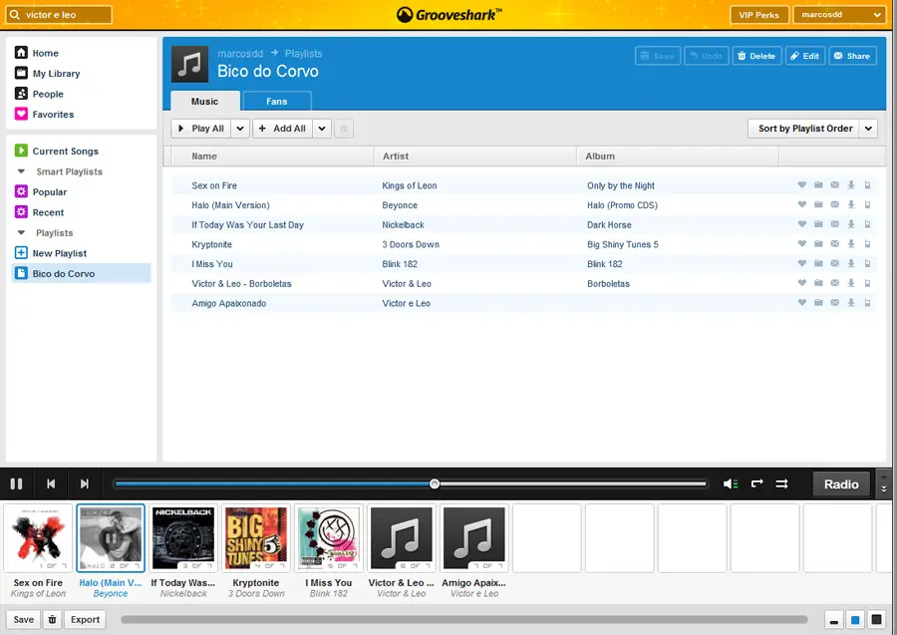Open the marcosdd account menu
This screenshot has height=635, width=897.
click(840, 15)
